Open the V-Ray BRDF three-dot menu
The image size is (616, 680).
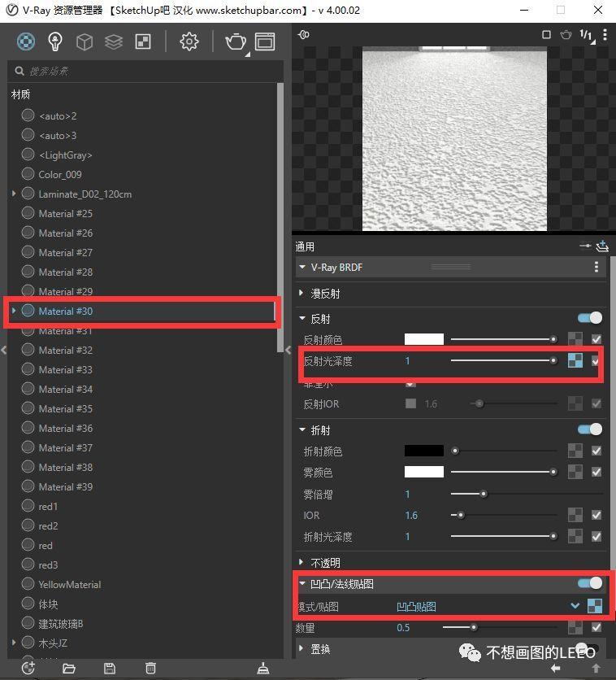click(x=596, y=267)
